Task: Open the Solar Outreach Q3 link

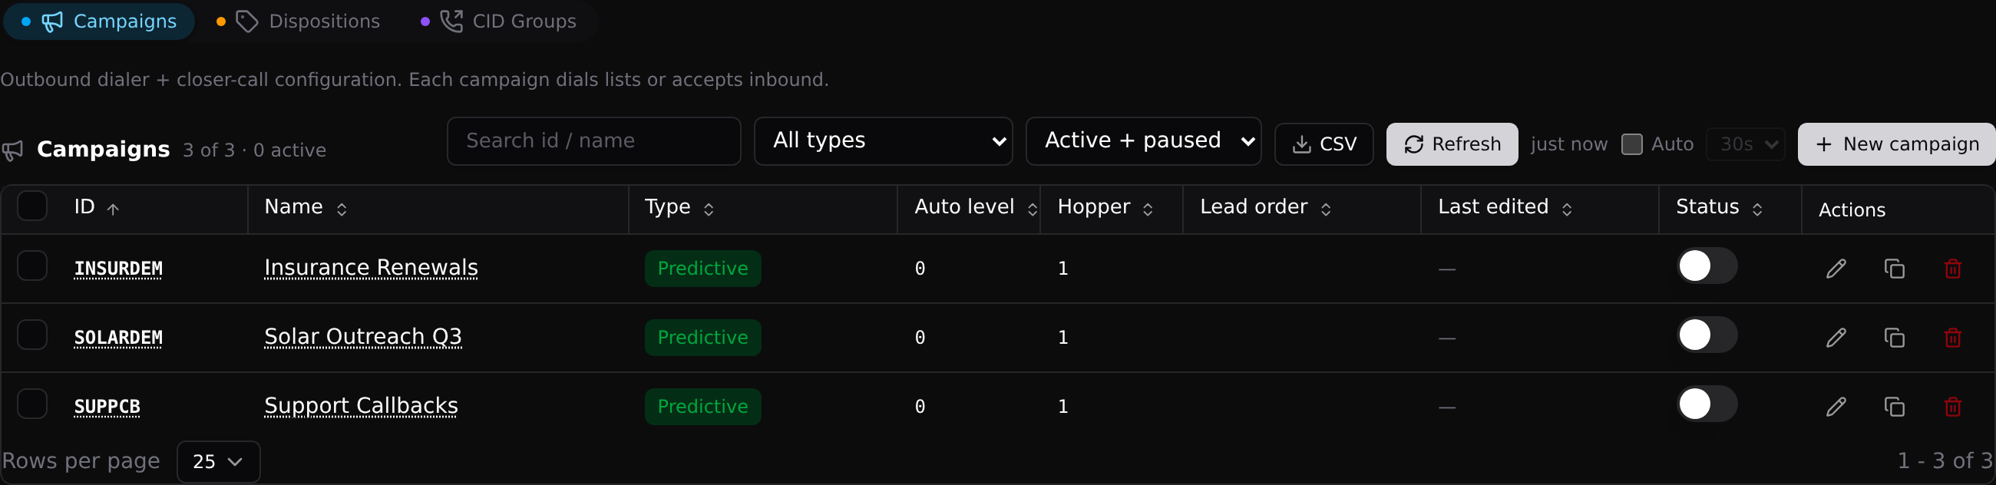Action: (x=362, y=336)
